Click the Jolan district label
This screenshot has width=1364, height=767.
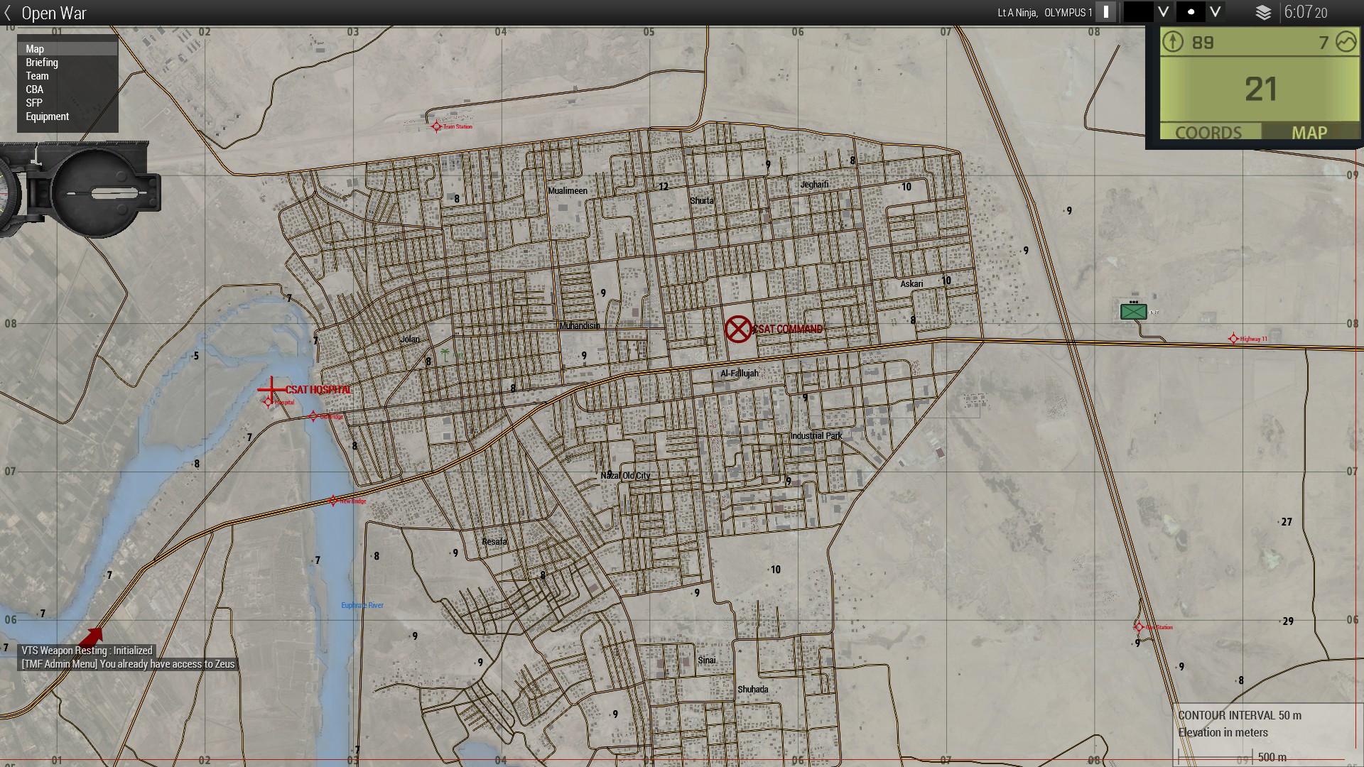pos(410,339)
